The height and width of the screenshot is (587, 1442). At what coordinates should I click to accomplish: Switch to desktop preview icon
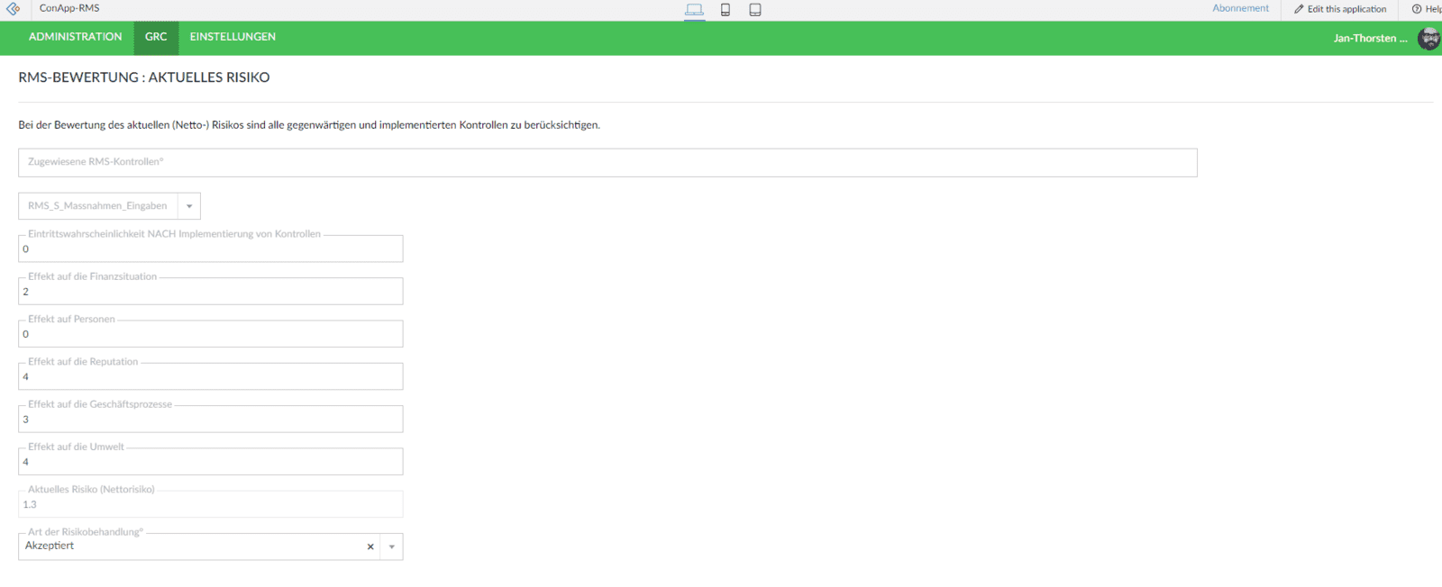point(694,10)
